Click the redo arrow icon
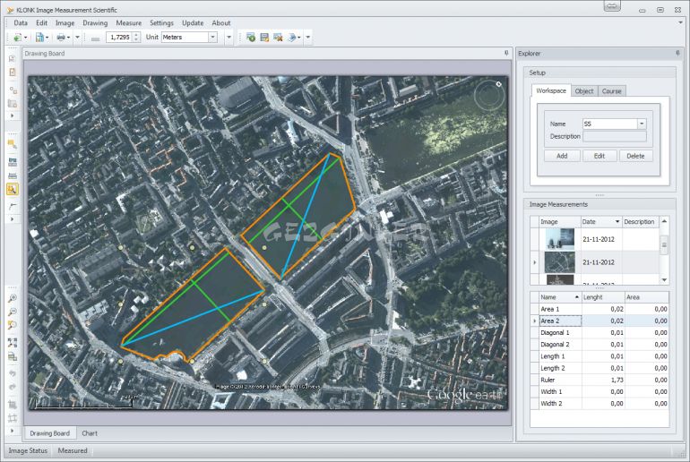The image size is (690, 462). 13,387
